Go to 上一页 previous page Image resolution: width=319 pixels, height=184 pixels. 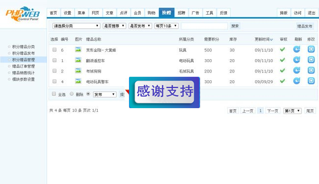(x=248, y=111)
